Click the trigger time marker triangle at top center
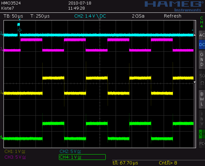This screenshot has height=166, width=205. 100,19
